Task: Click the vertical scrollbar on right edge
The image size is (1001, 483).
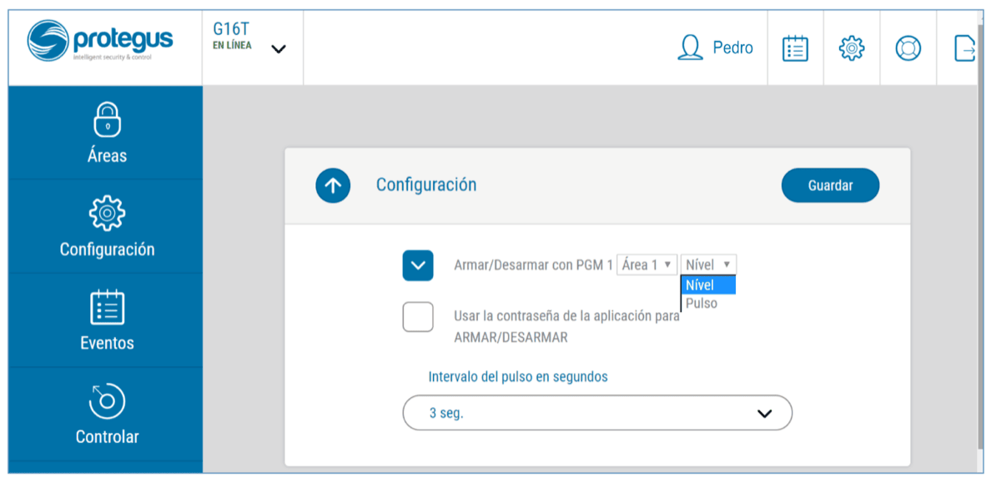Action: [979, 250]
